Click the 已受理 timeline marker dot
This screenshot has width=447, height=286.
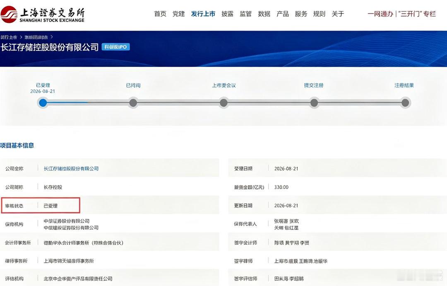[x=43, y=103]
